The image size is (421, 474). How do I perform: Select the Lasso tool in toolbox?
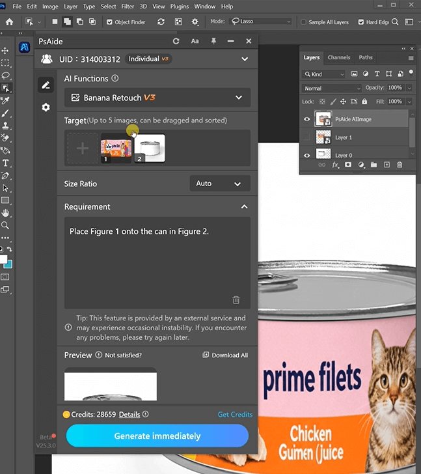pos(5,76)
